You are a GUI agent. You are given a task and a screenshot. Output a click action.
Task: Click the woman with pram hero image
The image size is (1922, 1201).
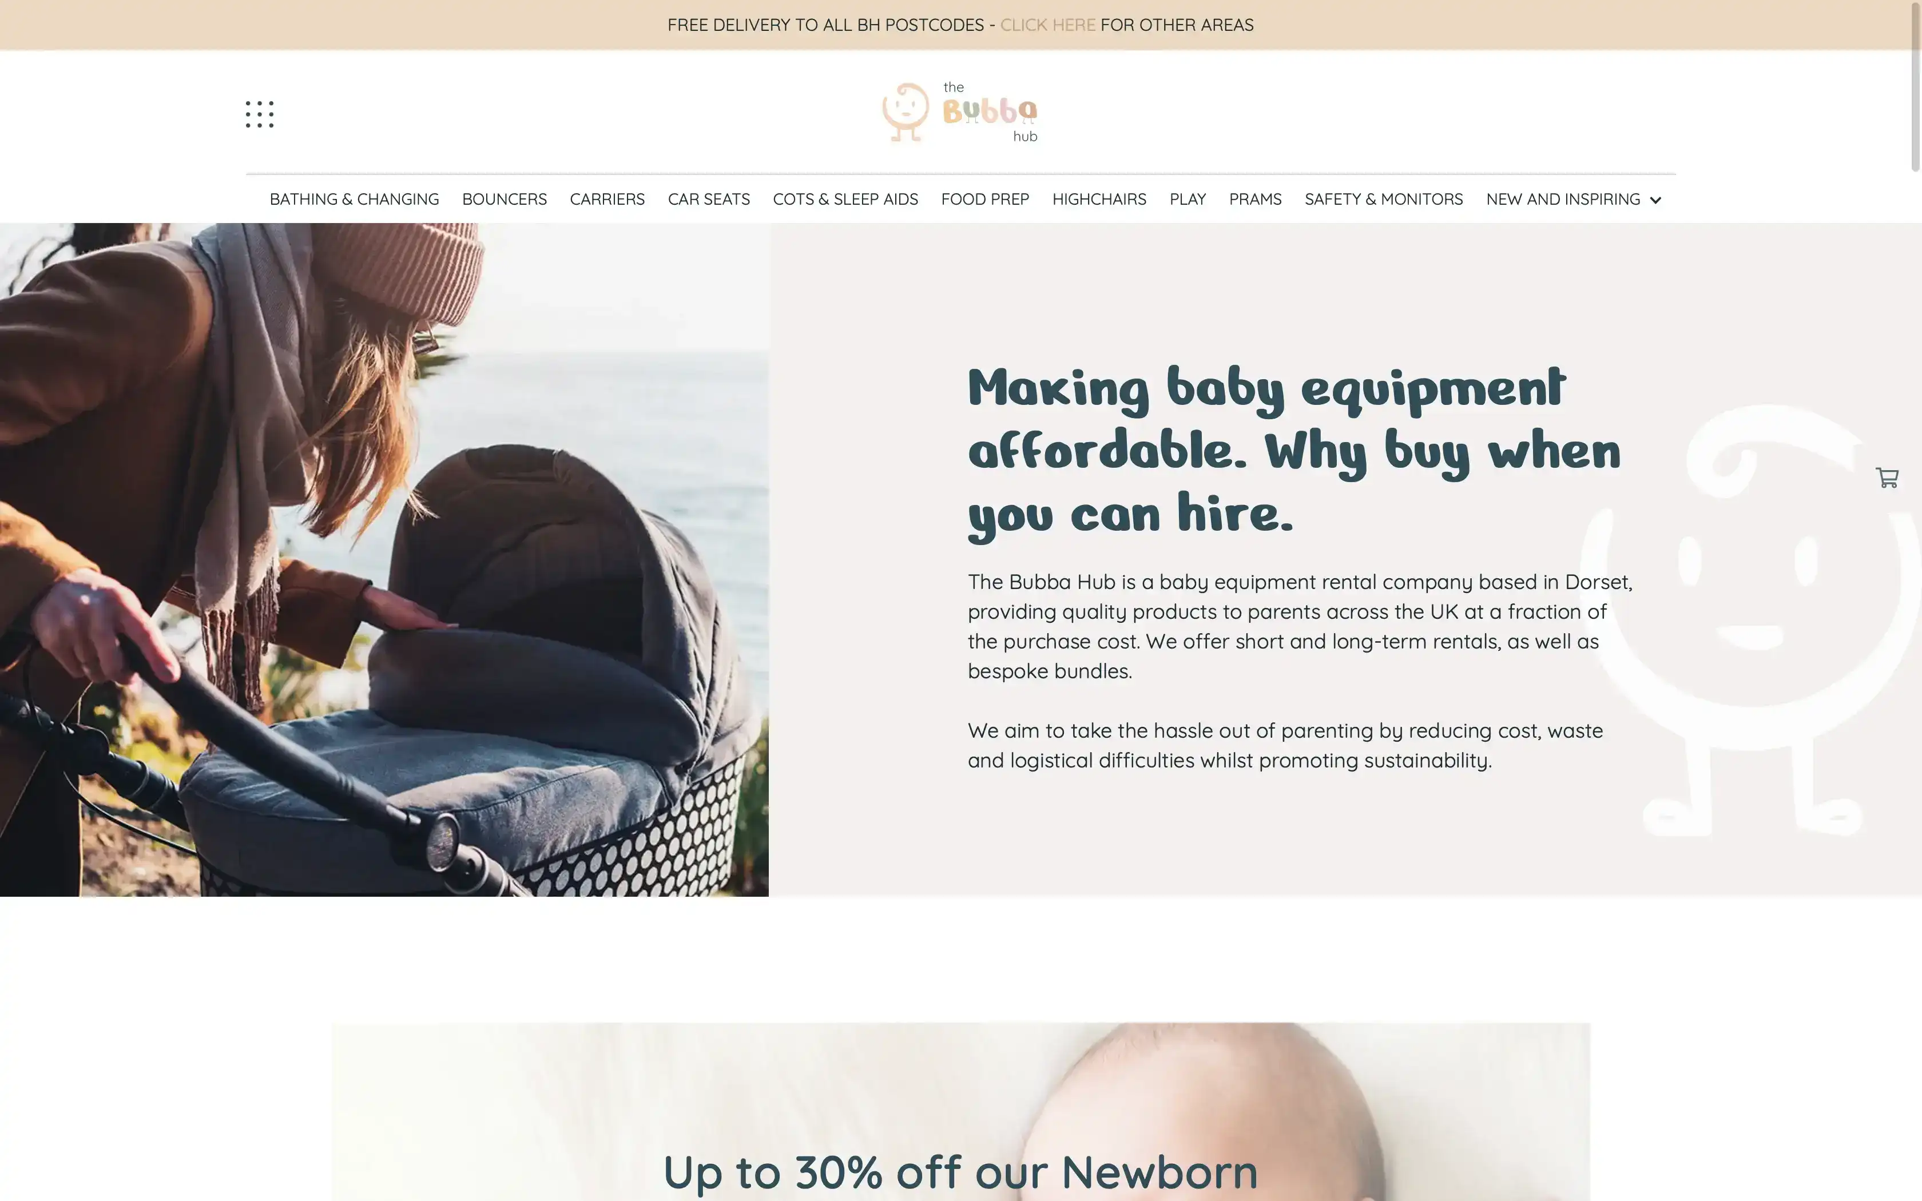click(x=384, y=559)
